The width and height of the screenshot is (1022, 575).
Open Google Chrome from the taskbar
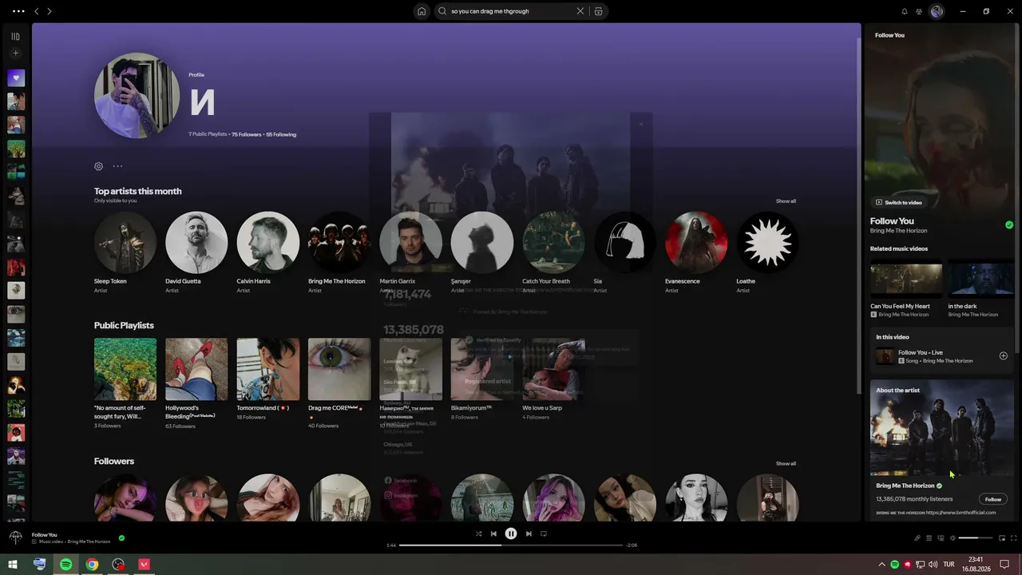point(93,565)
